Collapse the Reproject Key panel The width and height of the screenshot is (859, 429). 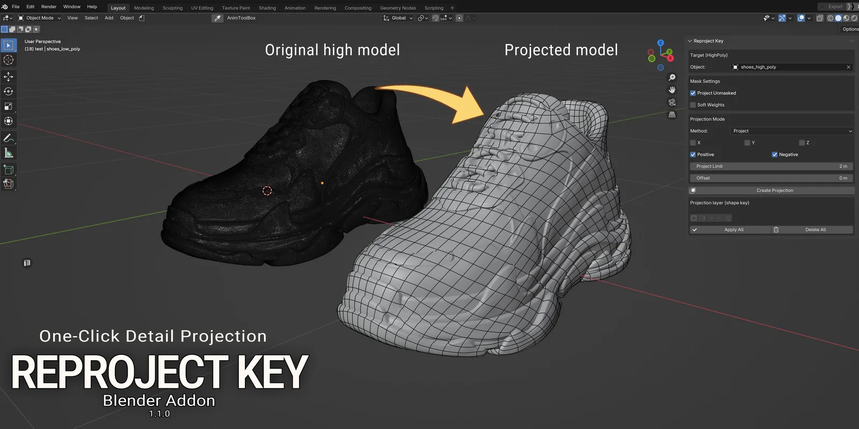(690, 41)
